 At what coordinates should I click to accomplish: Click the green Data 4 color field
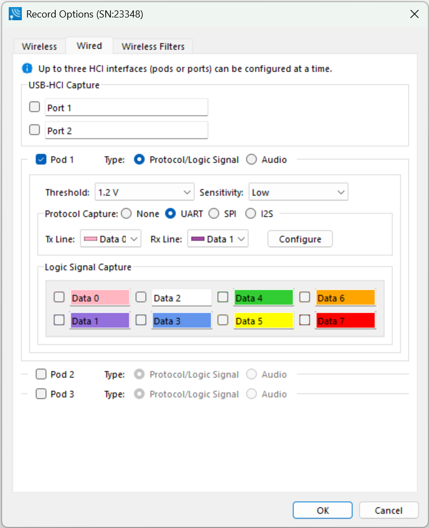pos(264,298)
